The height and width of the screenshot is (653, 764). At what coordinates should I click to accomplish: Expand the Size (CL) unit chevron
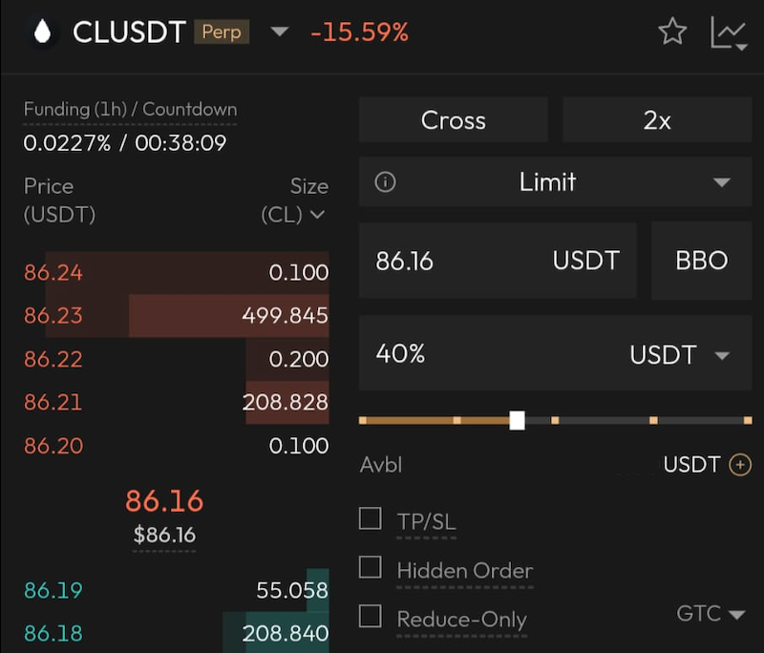[x=318, y=214]
